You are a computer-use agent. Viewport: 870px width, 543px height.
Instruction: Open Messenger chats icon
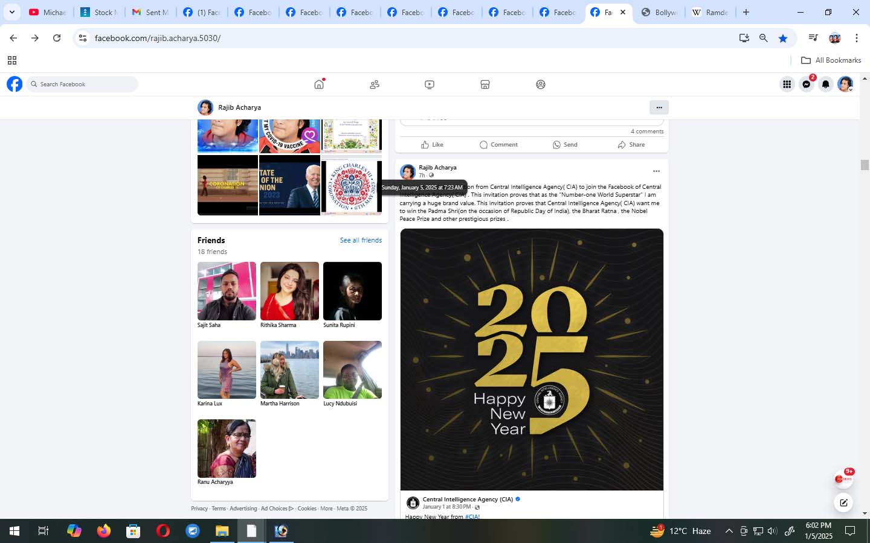807,84
